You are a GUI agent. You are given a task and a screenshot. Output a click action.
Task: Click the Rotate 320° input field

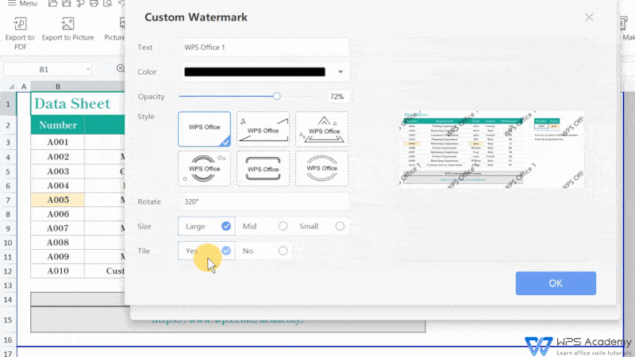[264, 202]
